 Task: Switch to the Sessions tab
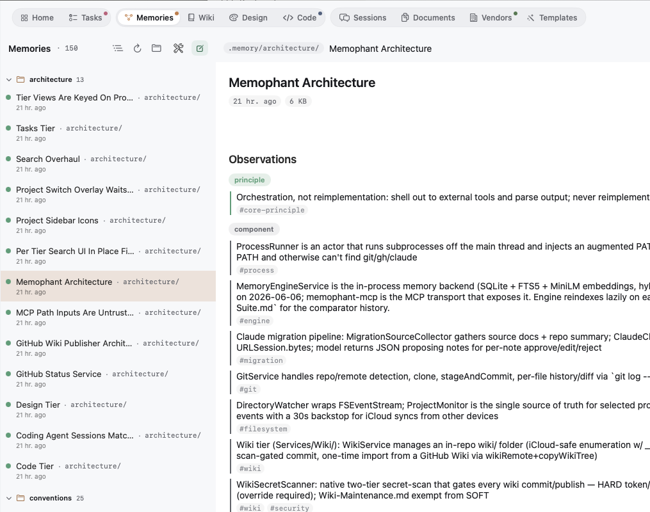(x=362, y=18)
